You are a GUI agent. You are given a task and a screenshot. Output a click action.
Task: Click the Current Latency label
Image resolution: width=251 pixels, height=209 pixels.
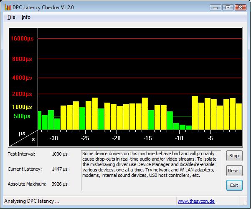[25, 169]
